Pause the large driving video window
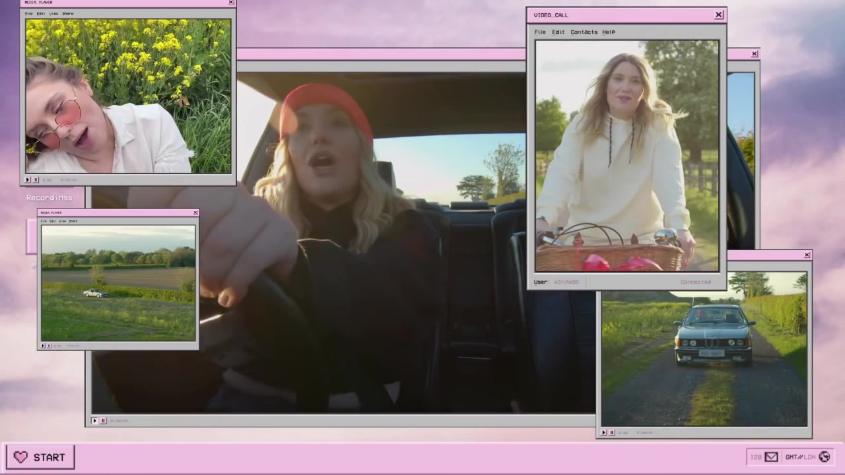Image resolution: width=845 pixels, height=475 pixels. (103, 420)
